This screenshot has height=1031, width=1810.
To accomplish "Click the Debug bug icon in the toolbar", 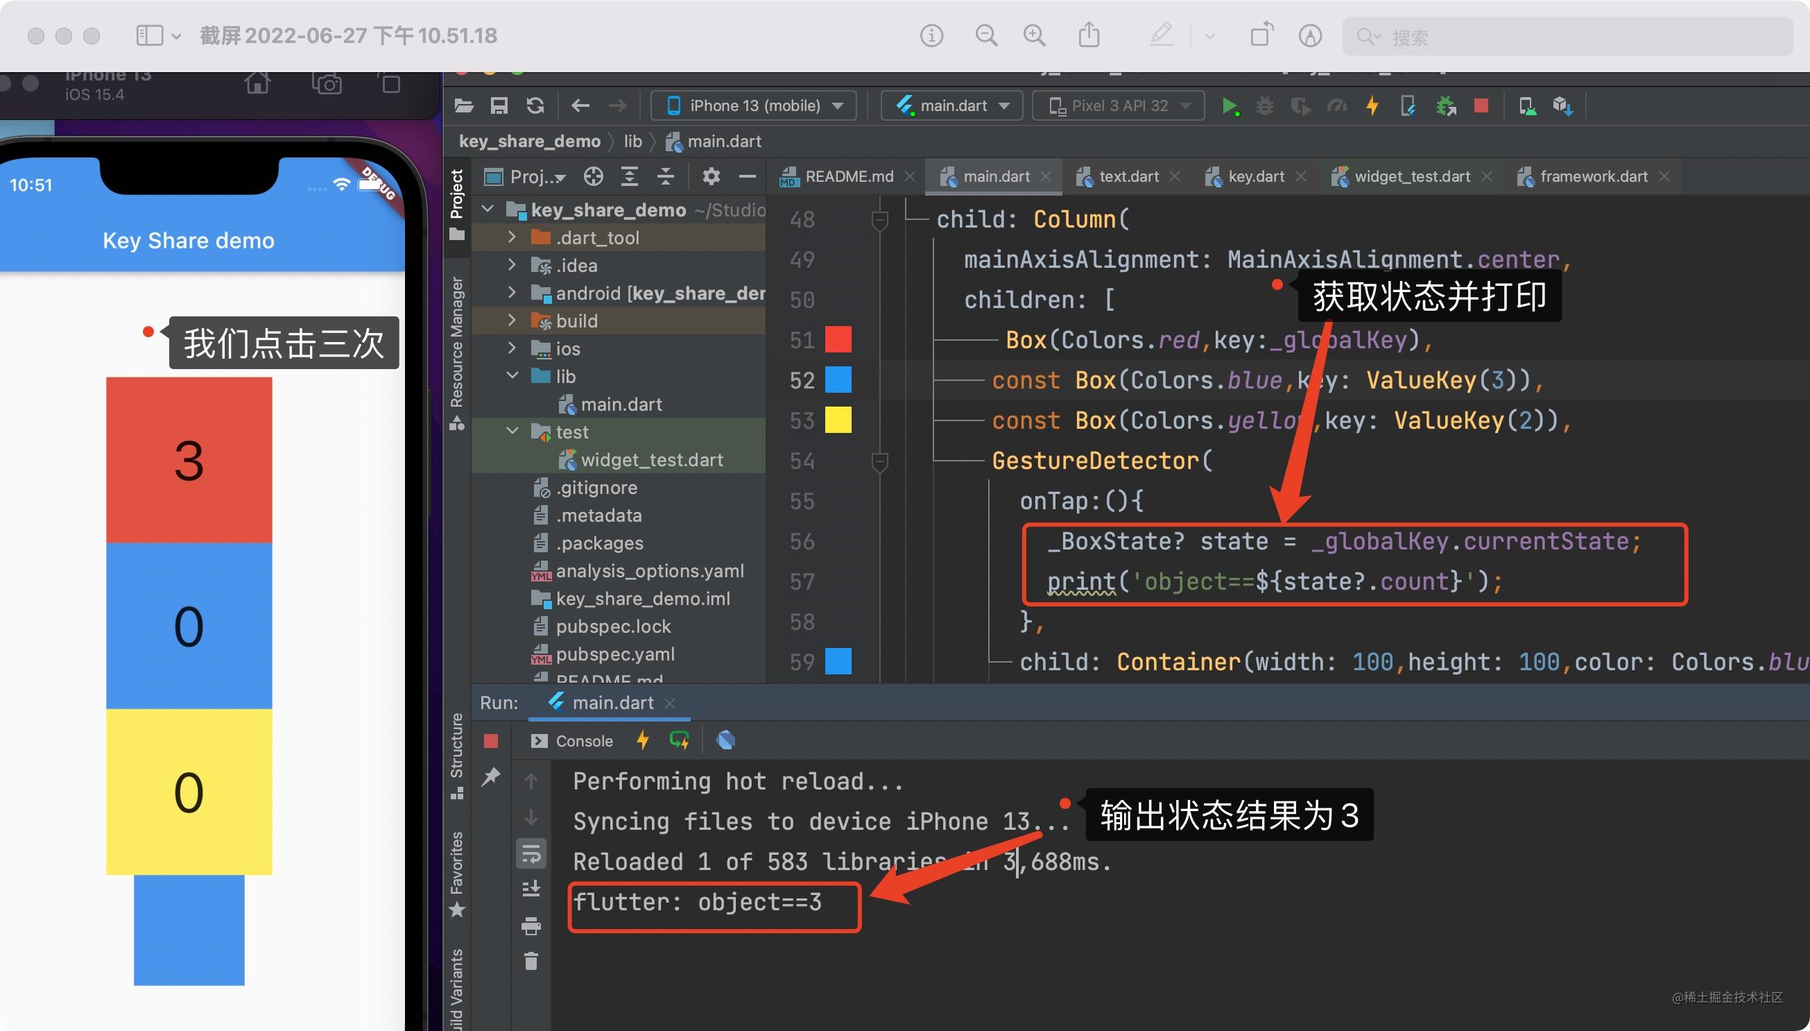I will tap(1264, 106).
